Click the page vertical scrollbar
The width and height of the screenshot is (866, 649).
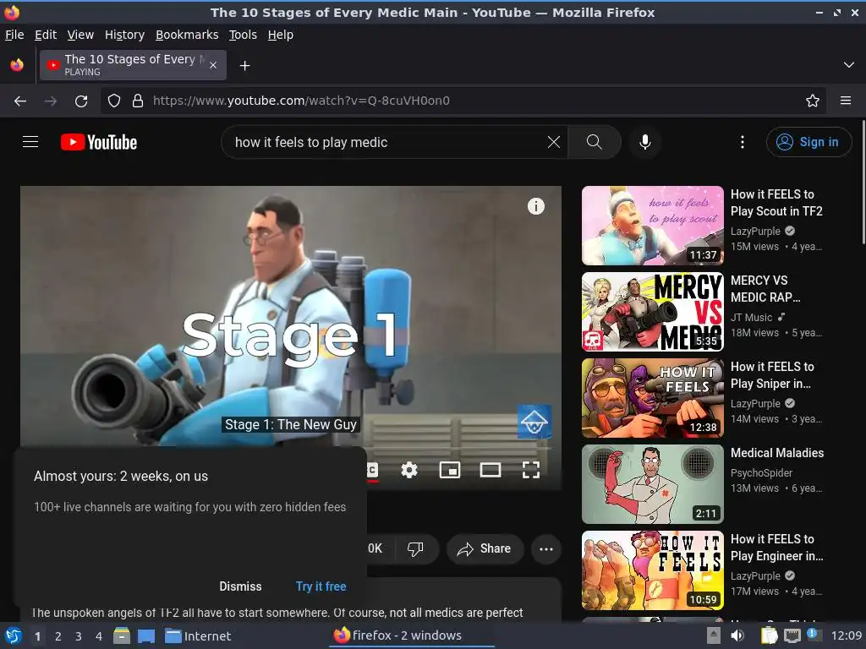pyautogui.click(x=863, y=182)
